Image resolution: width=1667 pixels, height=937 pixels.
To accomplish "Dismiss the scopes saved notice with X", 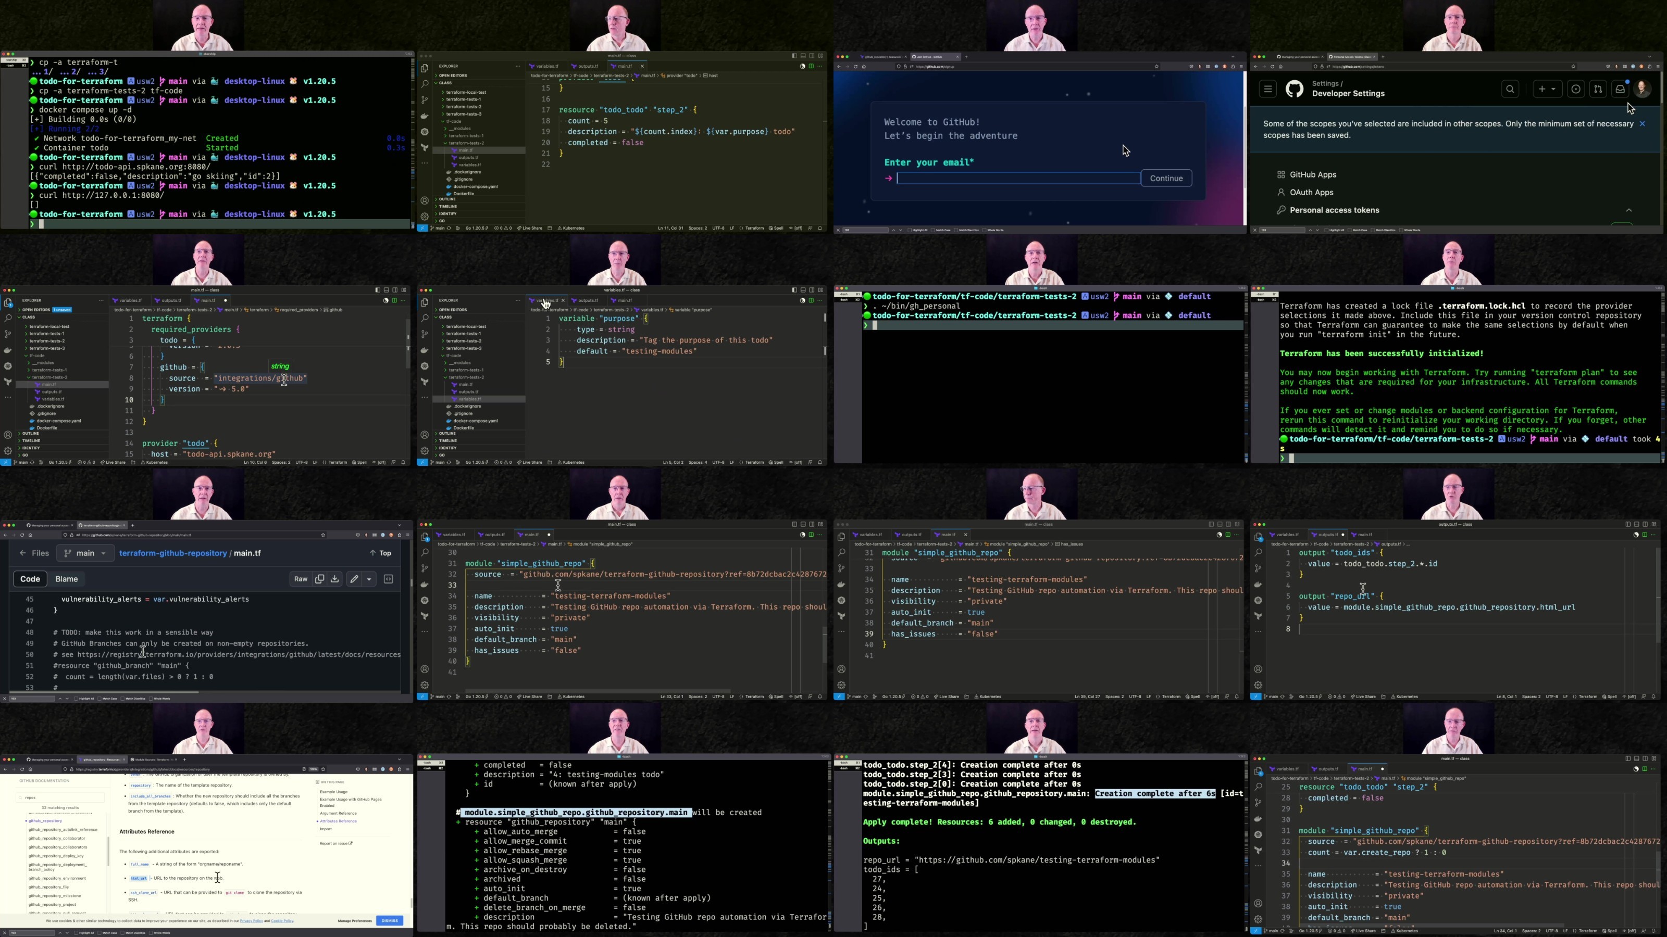I will tap(1643, 124).
